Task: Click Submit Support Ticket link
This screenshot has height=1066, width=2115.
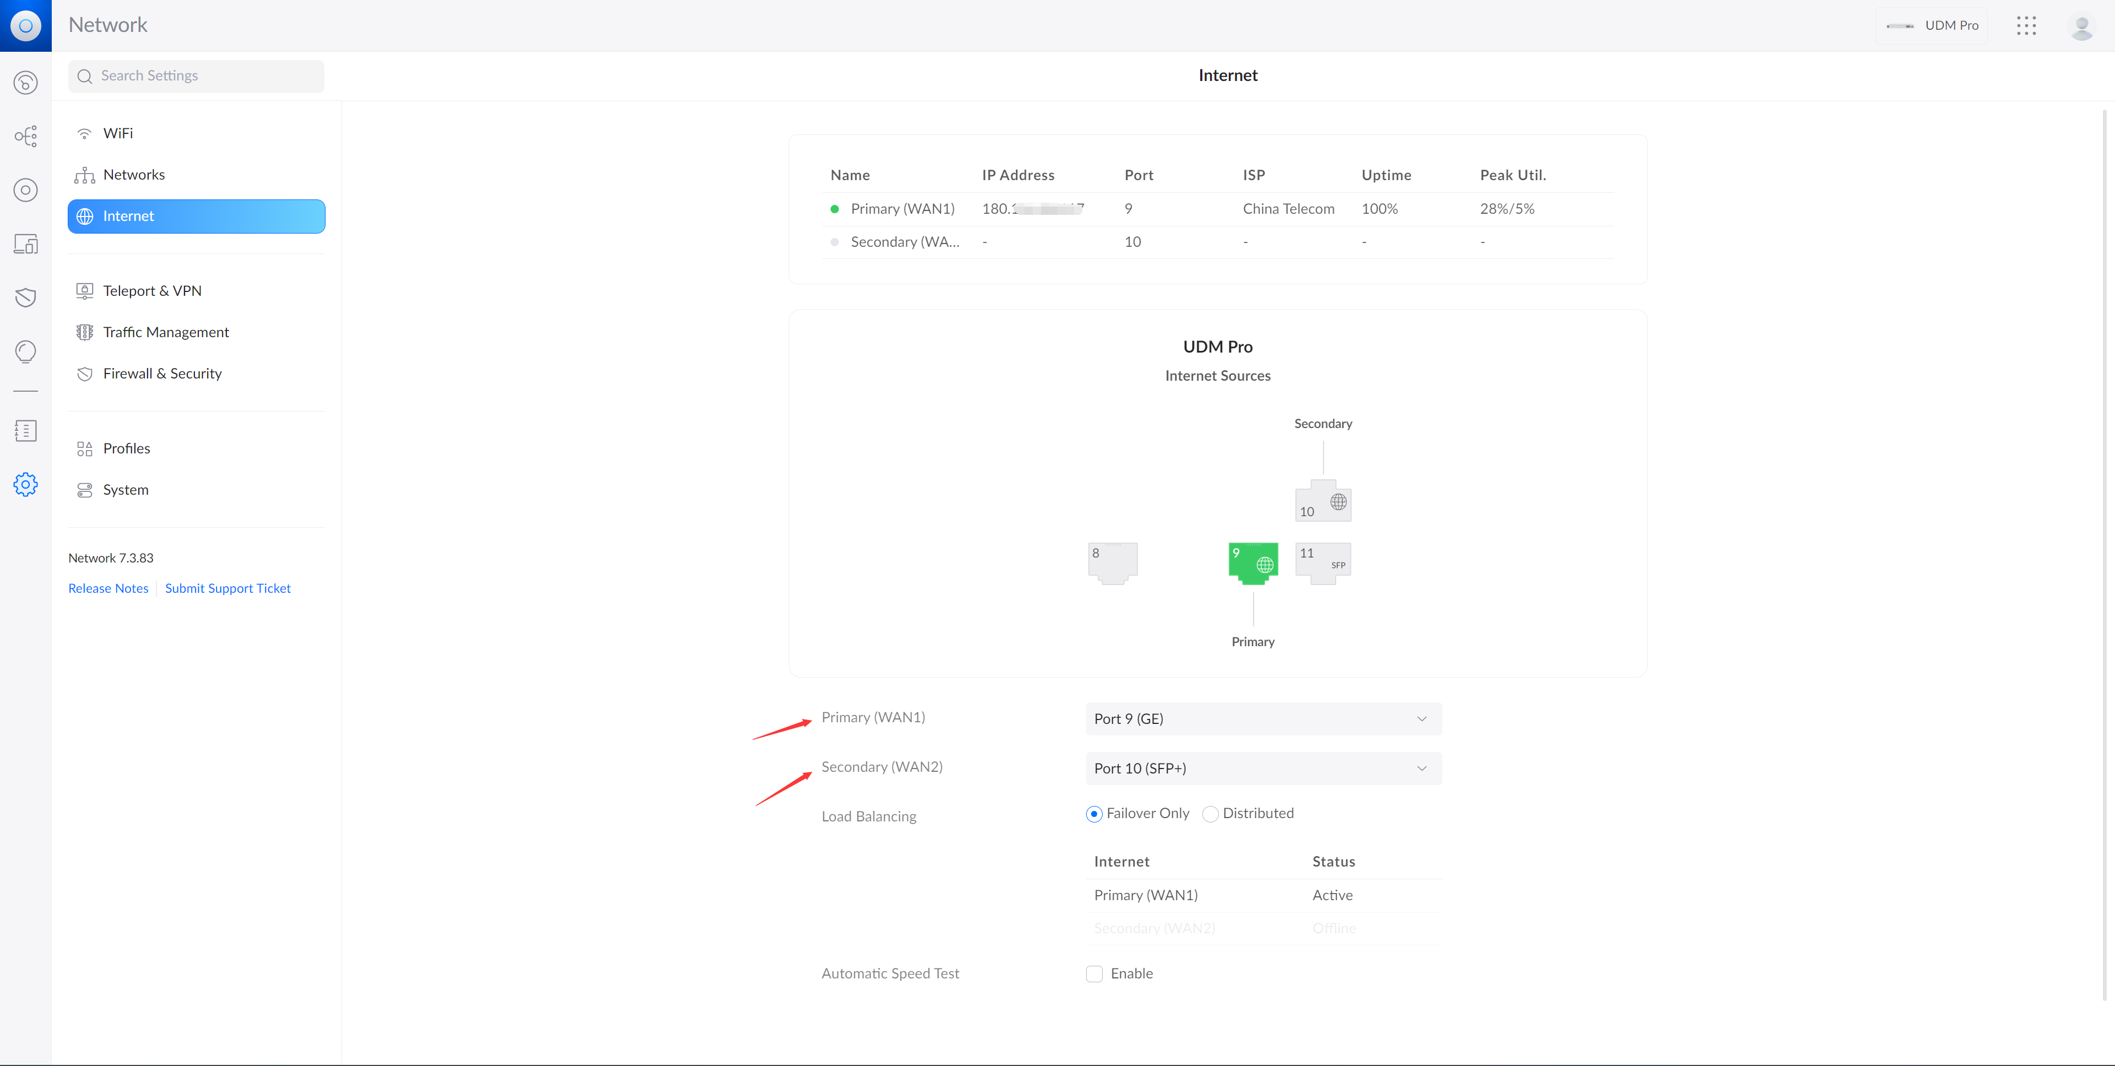Action: click(227, 588)
